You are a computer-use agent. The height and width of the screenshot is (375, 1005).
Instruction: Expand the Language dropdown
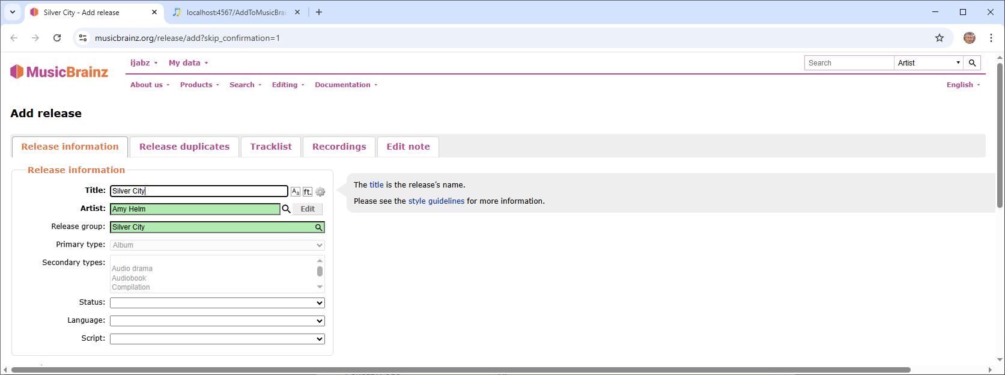pos(217,321)
